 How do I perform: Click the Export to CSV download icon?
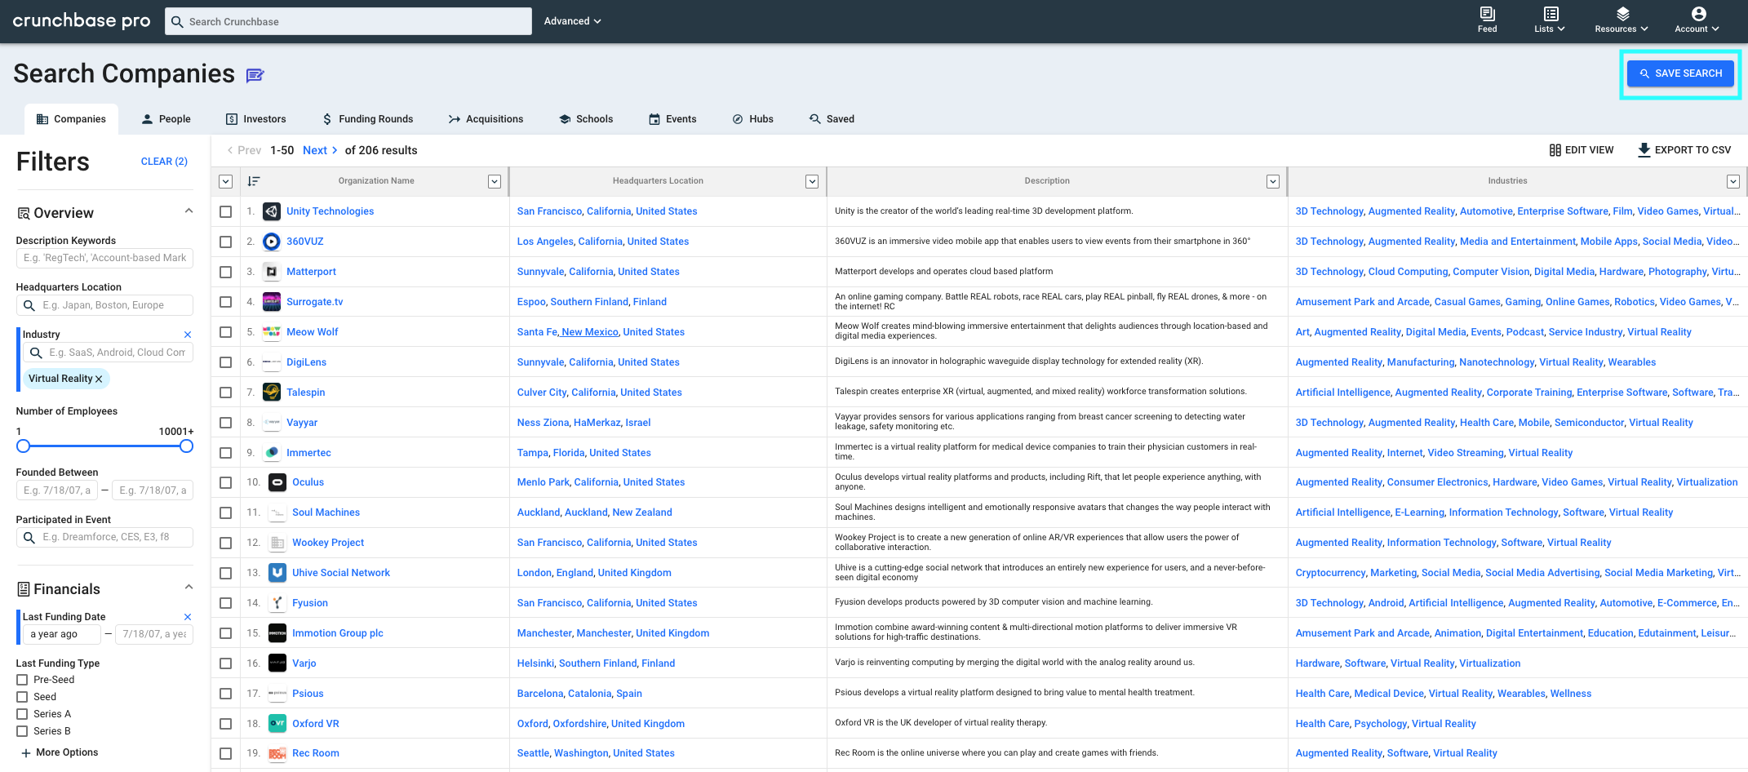click(x=1644, y=150)
